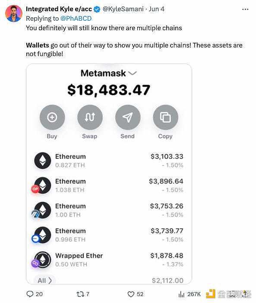Expand the Metamask wallet dropdown chevron
The width and height of the screenshot is (256, 303).
pos(133,73)
